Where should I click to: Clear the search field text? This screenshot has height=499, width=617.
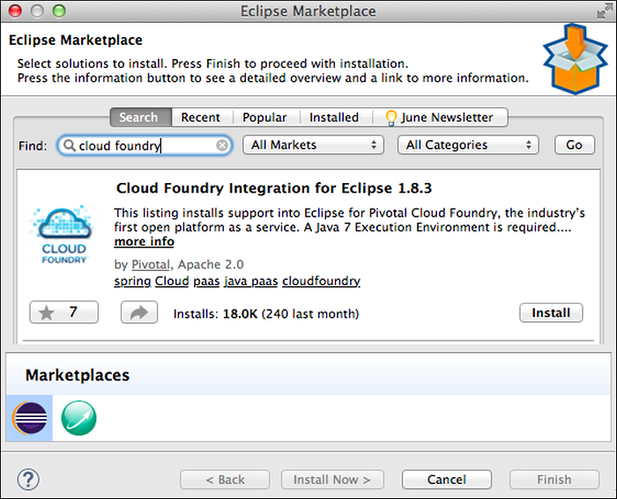tap(222, 146)
